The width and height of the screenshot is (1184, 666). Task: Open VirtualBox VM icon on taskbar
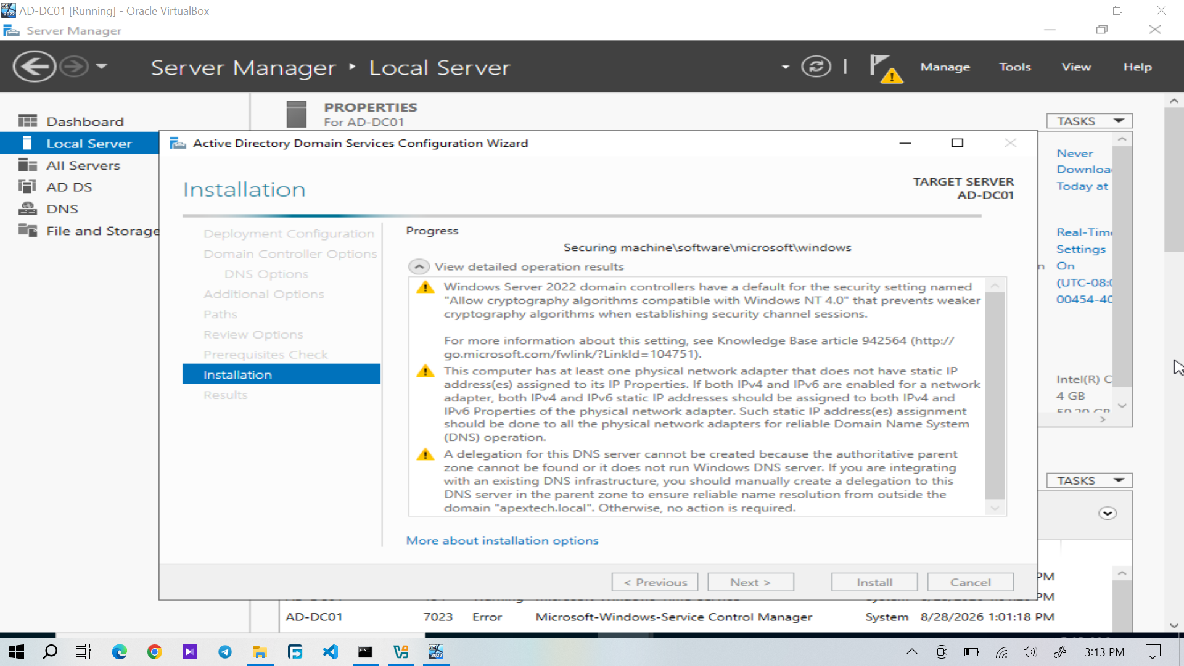pos(436,652)
